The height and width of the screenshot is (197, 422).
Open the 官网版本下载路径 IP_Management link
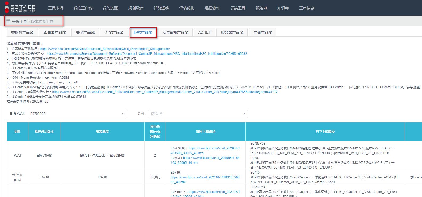click(105, 49)
